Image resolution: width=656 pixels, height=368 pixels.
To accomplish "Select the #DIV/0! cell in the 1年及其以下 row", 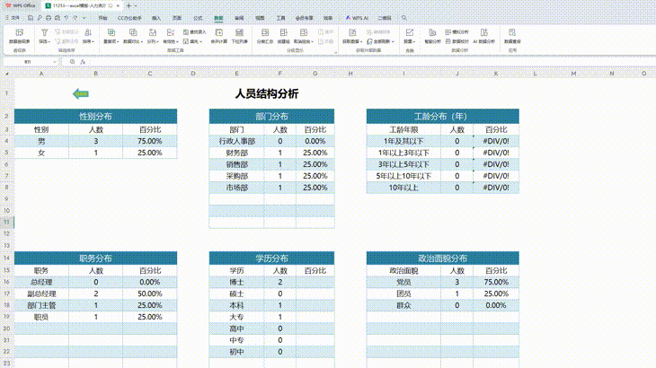I will 496,141.
